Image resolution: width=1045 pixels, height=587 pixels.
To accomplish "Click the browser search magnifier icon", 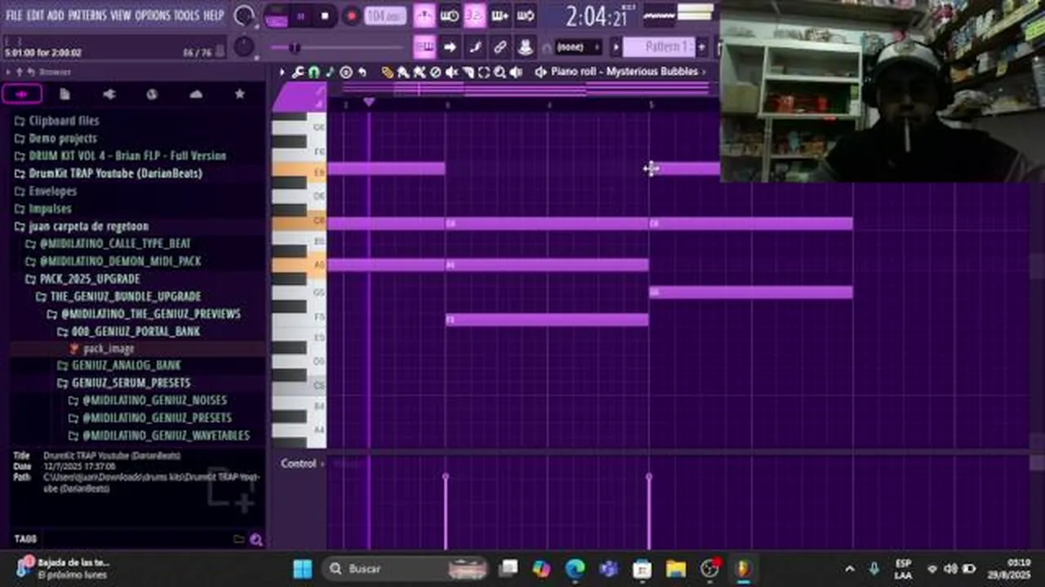I will pos(256,539).
